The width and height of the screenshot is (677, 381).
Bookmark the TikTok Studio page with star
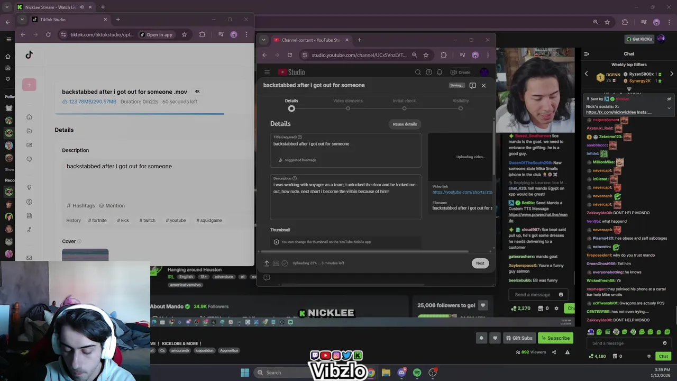[184, 34]
